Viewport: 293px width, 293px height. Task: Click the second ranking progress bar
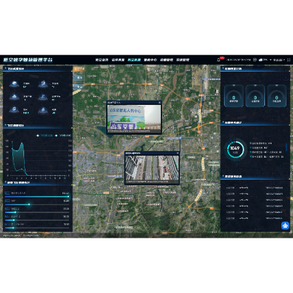tap(37, 204)
